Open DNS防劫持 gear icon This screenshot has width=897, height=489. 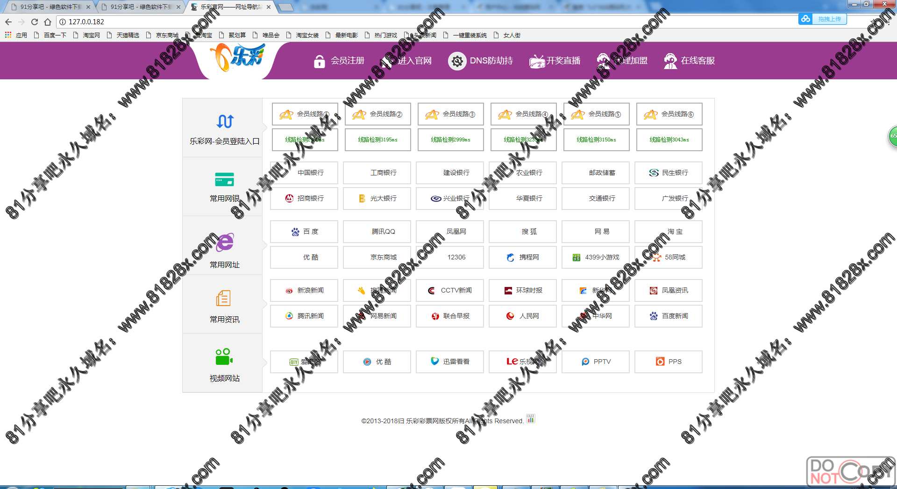click(x=457, y=61)
